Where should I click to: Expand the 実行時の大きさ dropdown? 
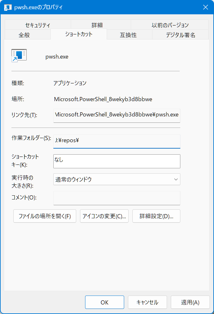coord(117,179)
